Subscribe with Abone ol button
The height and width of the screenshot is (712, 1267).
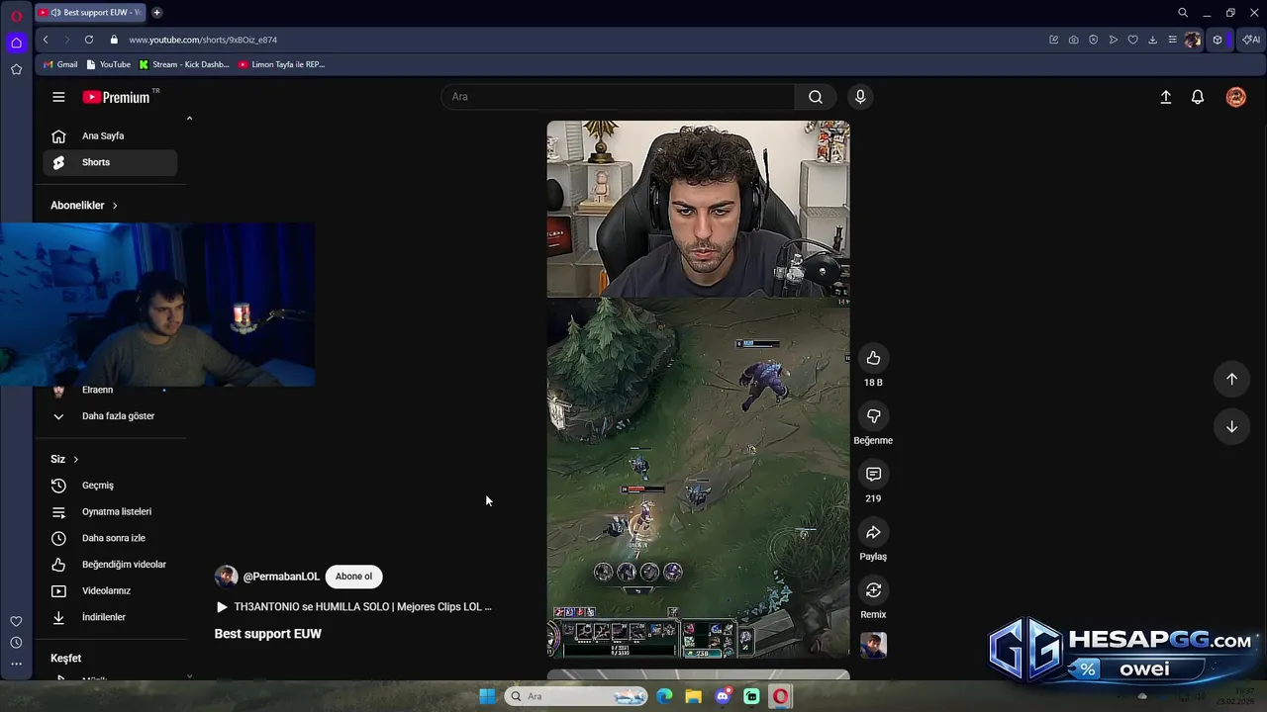(x=353, y=577)
